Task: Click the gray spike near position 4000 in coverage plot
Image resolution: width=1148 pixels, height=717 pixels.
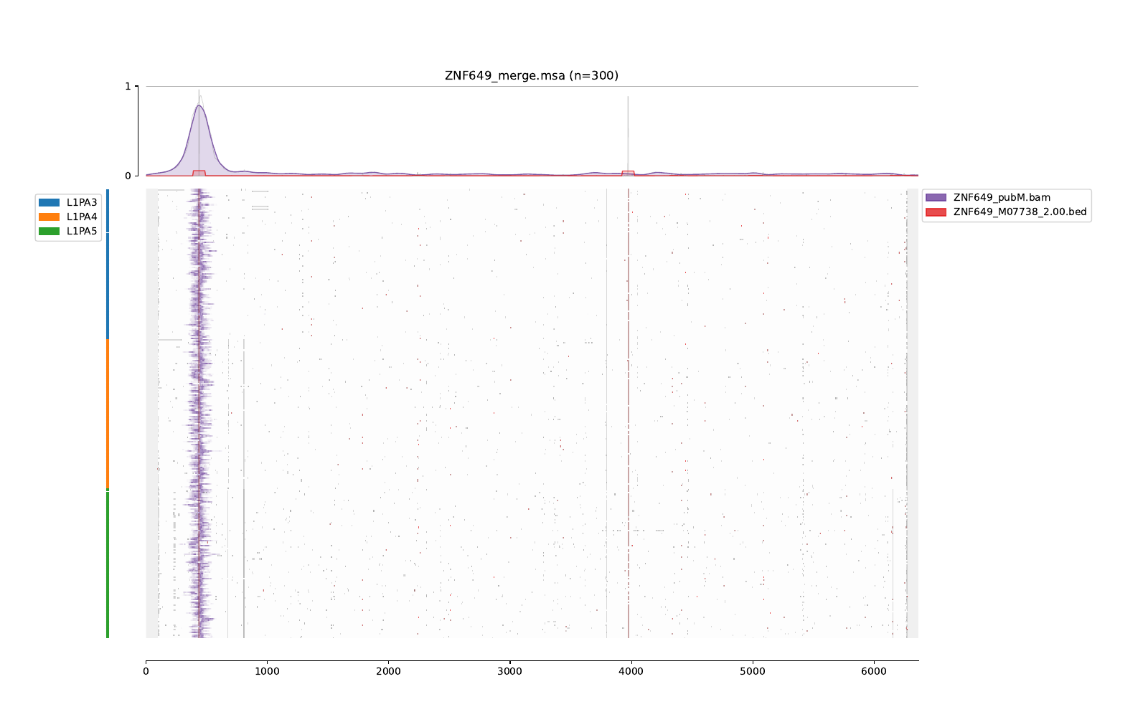Action: (x=628, y=135)
